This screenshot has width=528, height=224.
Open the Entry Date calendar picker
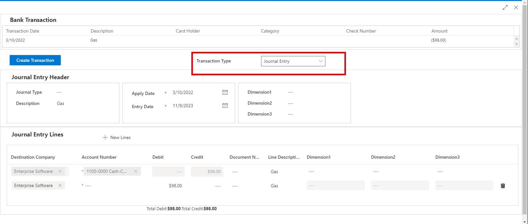(225, 106)
